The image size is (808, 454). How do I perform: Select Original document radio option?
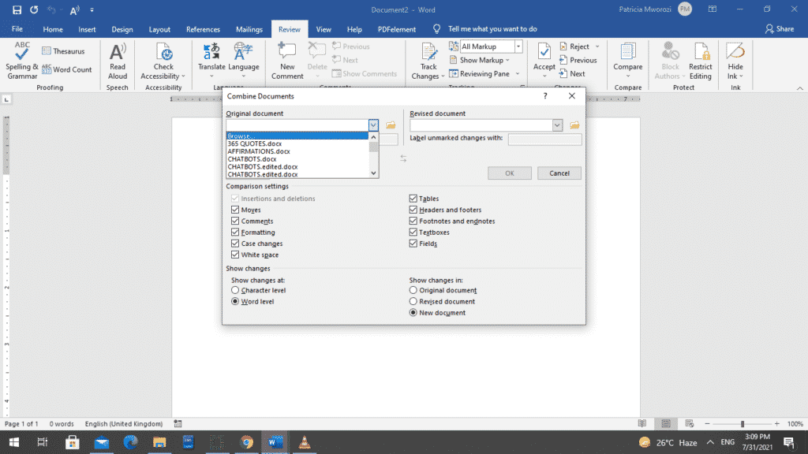pos(413,290)
